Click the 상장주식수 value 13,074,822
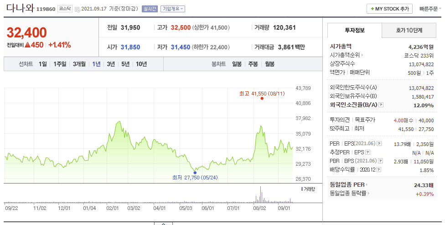 (x=421, y=64)
